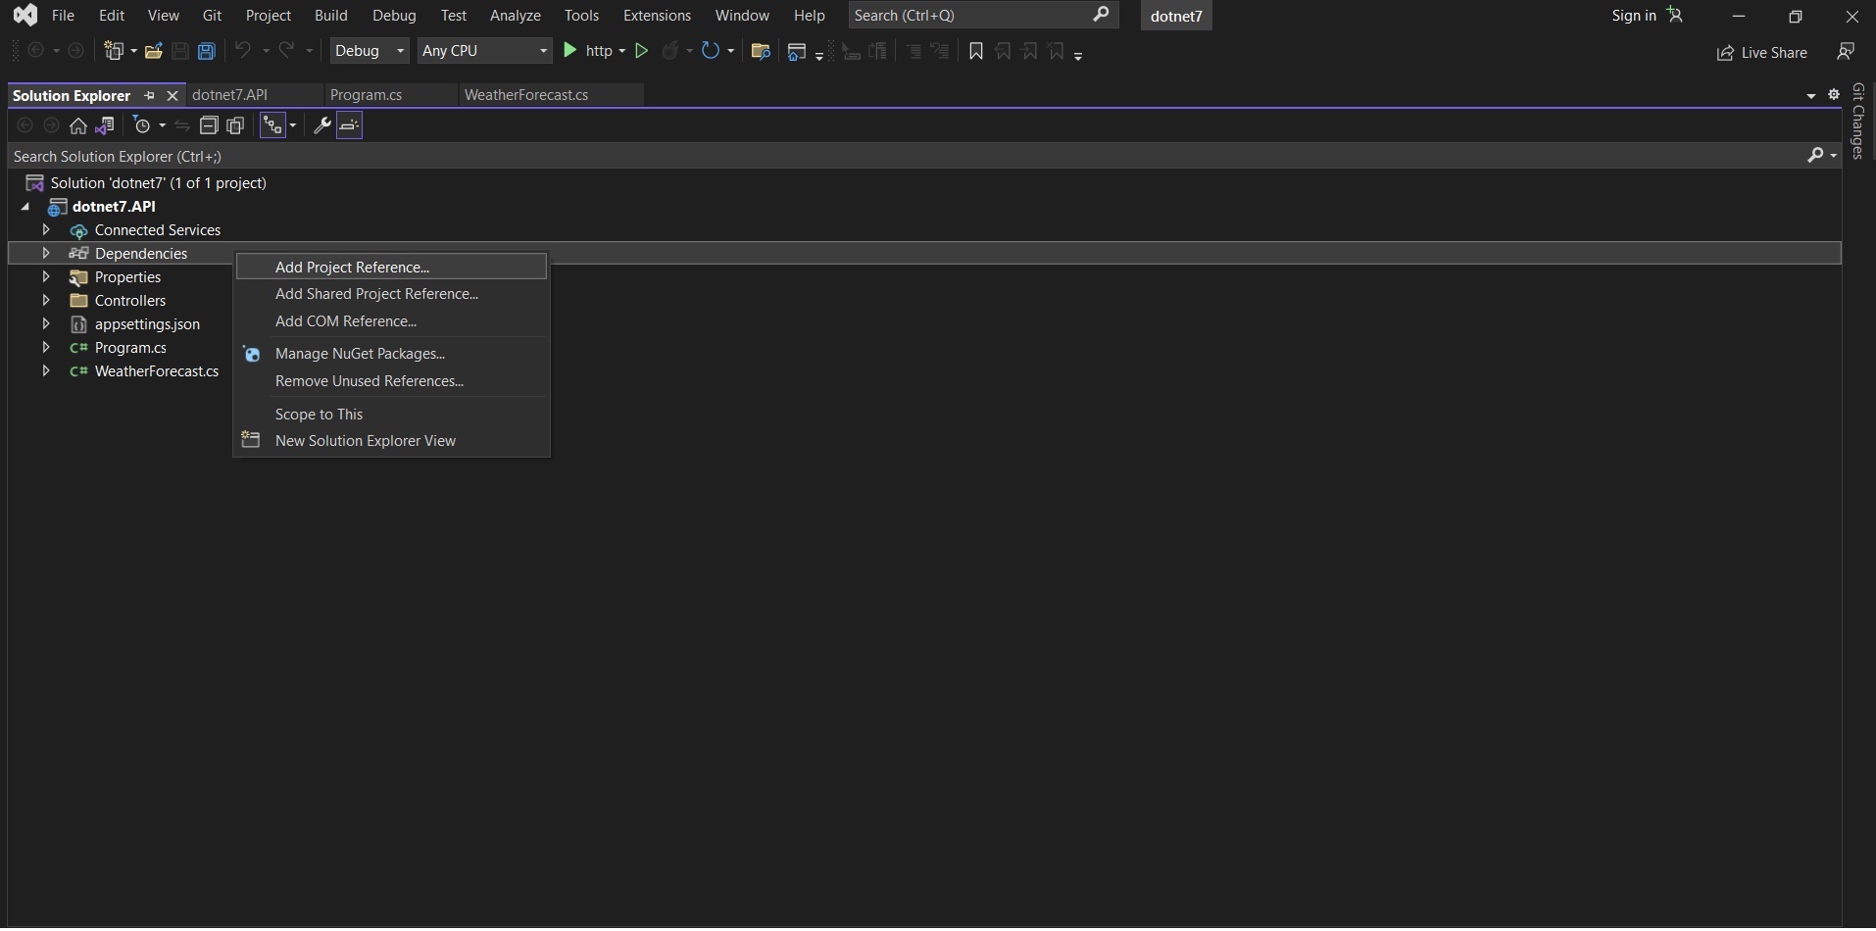Click Start Without Debugging outline play icon
Image resolution: width=1876 pixels, height=931 pixels.
click(x=642, y=51)
